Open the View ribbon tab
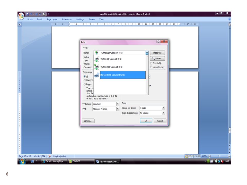The width and height of the screenshot is (247, 185). 101,20
